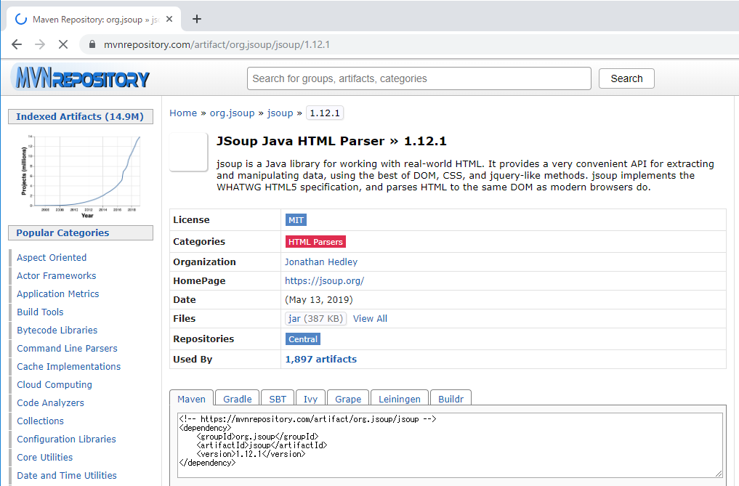Open the Code Analyzers category

[50, 403]
